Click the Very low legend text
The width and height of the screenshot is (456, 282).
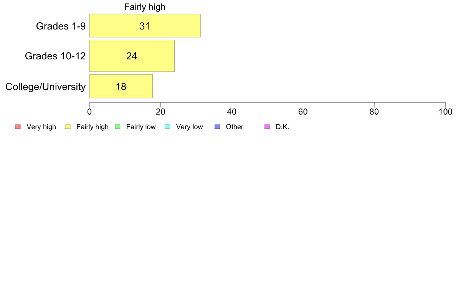[x=189, y=127]
